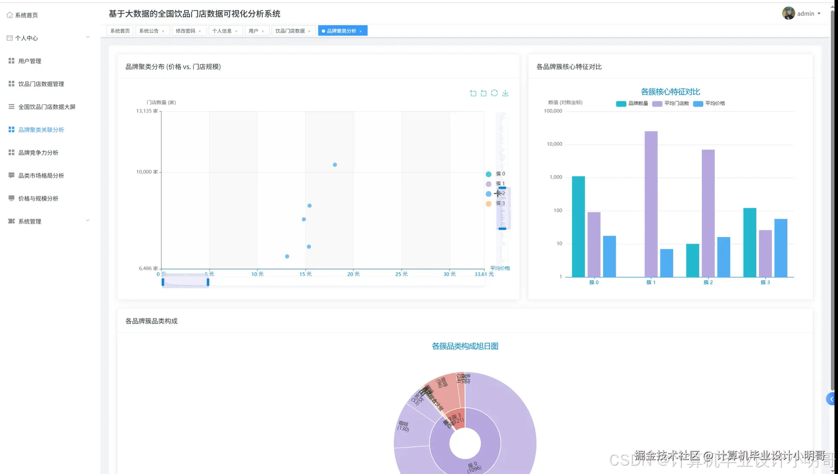Screen dimensions: 838x474
Task: Close the 系统公告 tab
Action: click(163, 31)
